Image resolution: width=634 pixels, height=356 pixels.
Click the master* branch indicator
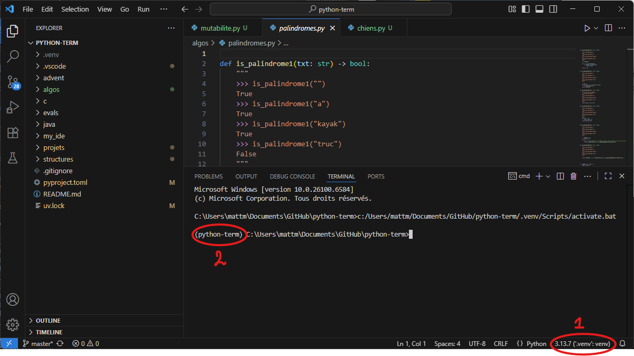coord(37,343)
